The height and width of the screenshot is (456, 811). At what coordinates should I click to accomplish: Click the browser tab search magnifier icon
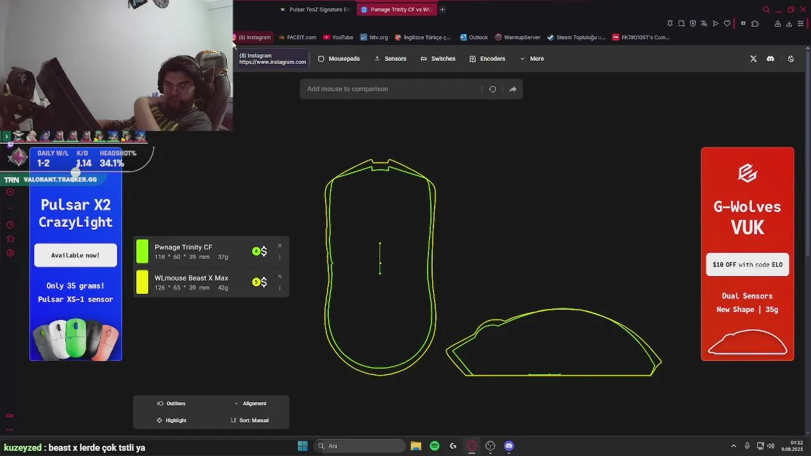[766, 9]
